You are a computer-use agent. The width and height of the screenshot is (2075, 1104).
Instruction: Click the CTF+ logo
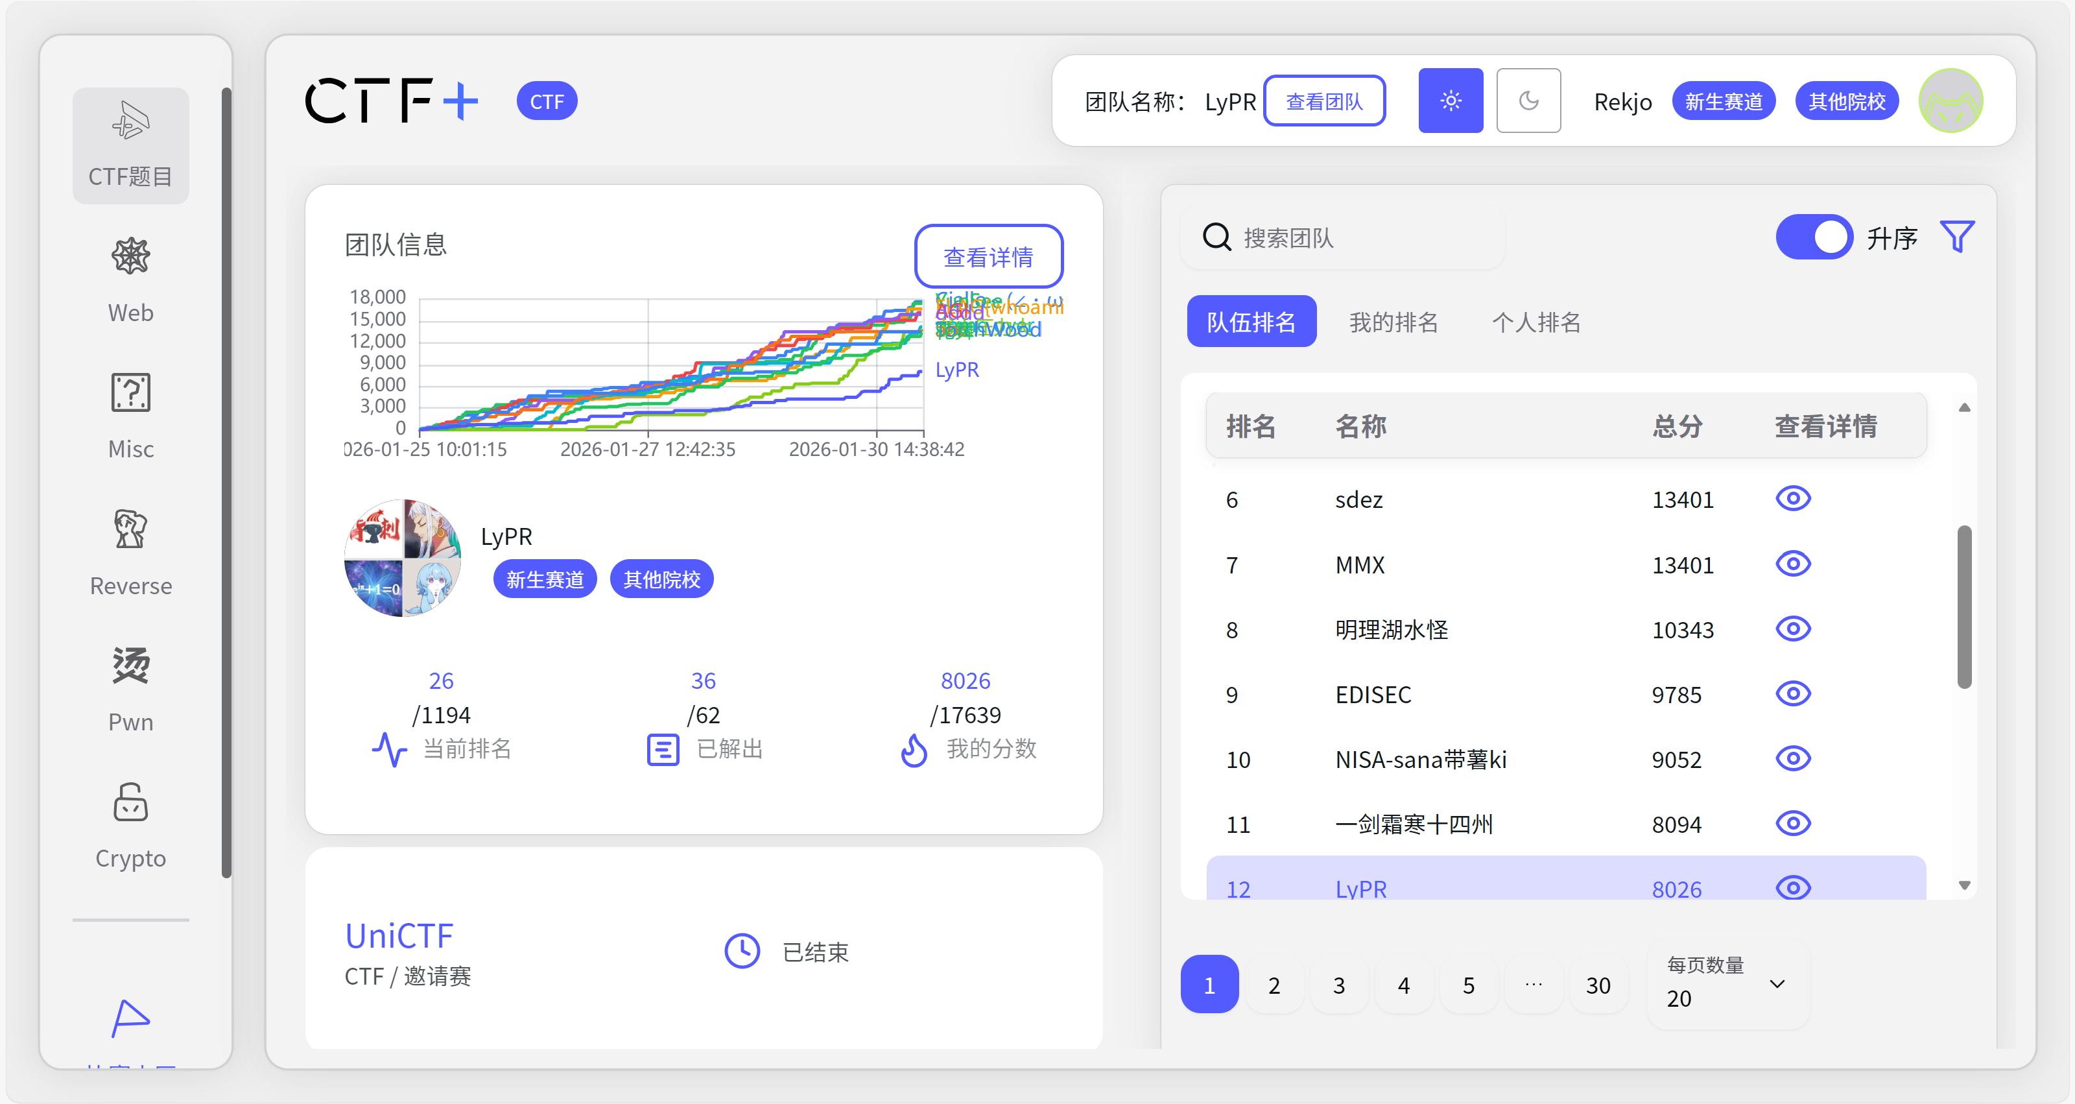pos(392,101)
